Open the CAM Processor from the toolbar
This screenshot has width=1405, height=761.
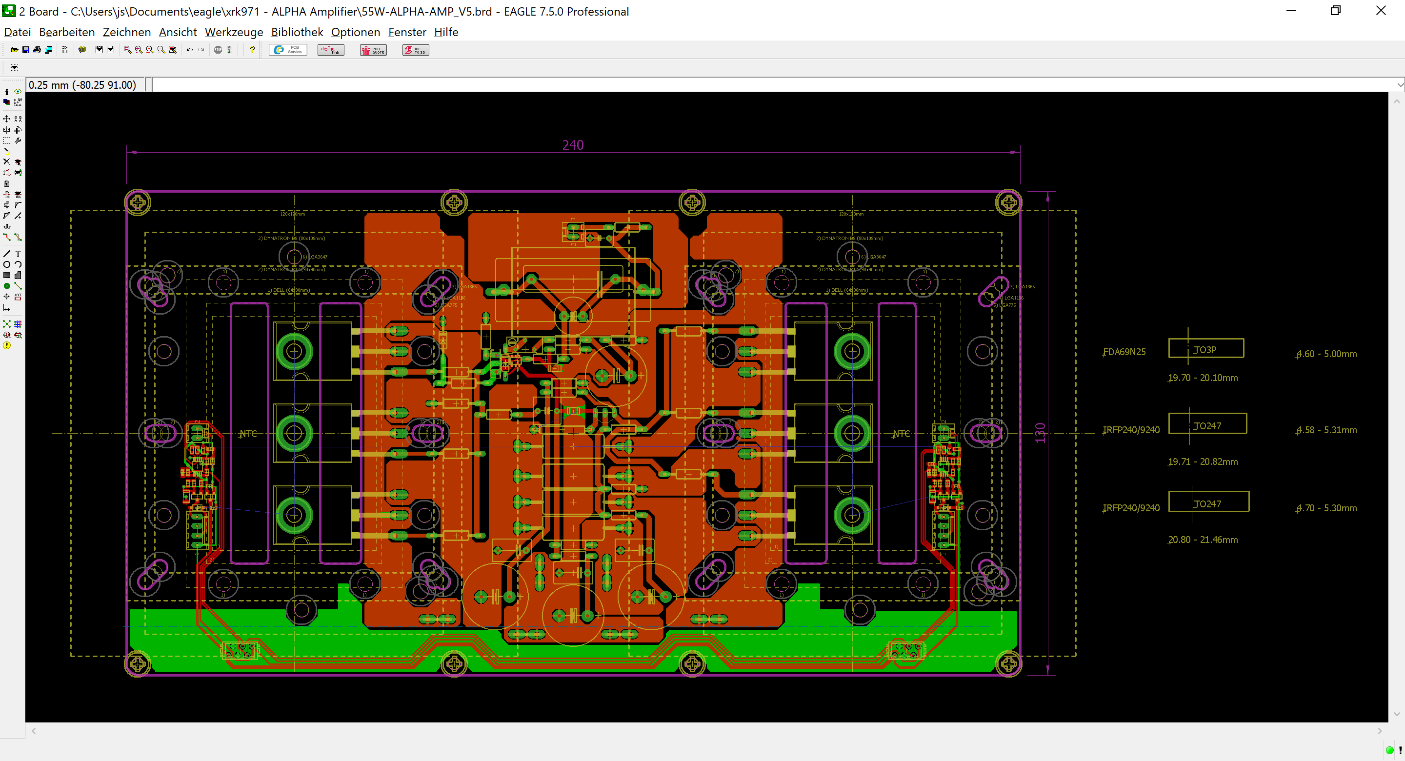49,50
